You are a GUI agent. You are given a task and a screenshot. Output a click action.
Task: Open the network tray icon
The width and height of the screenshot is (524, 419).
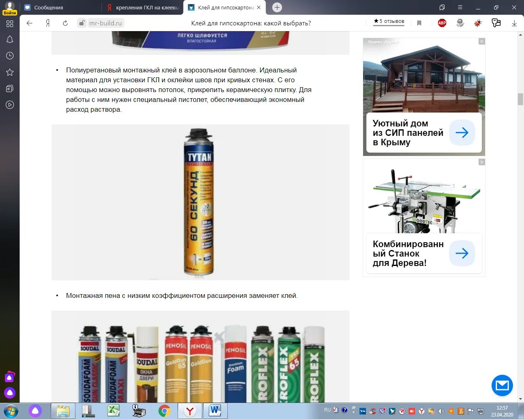(x=480, y=411)
